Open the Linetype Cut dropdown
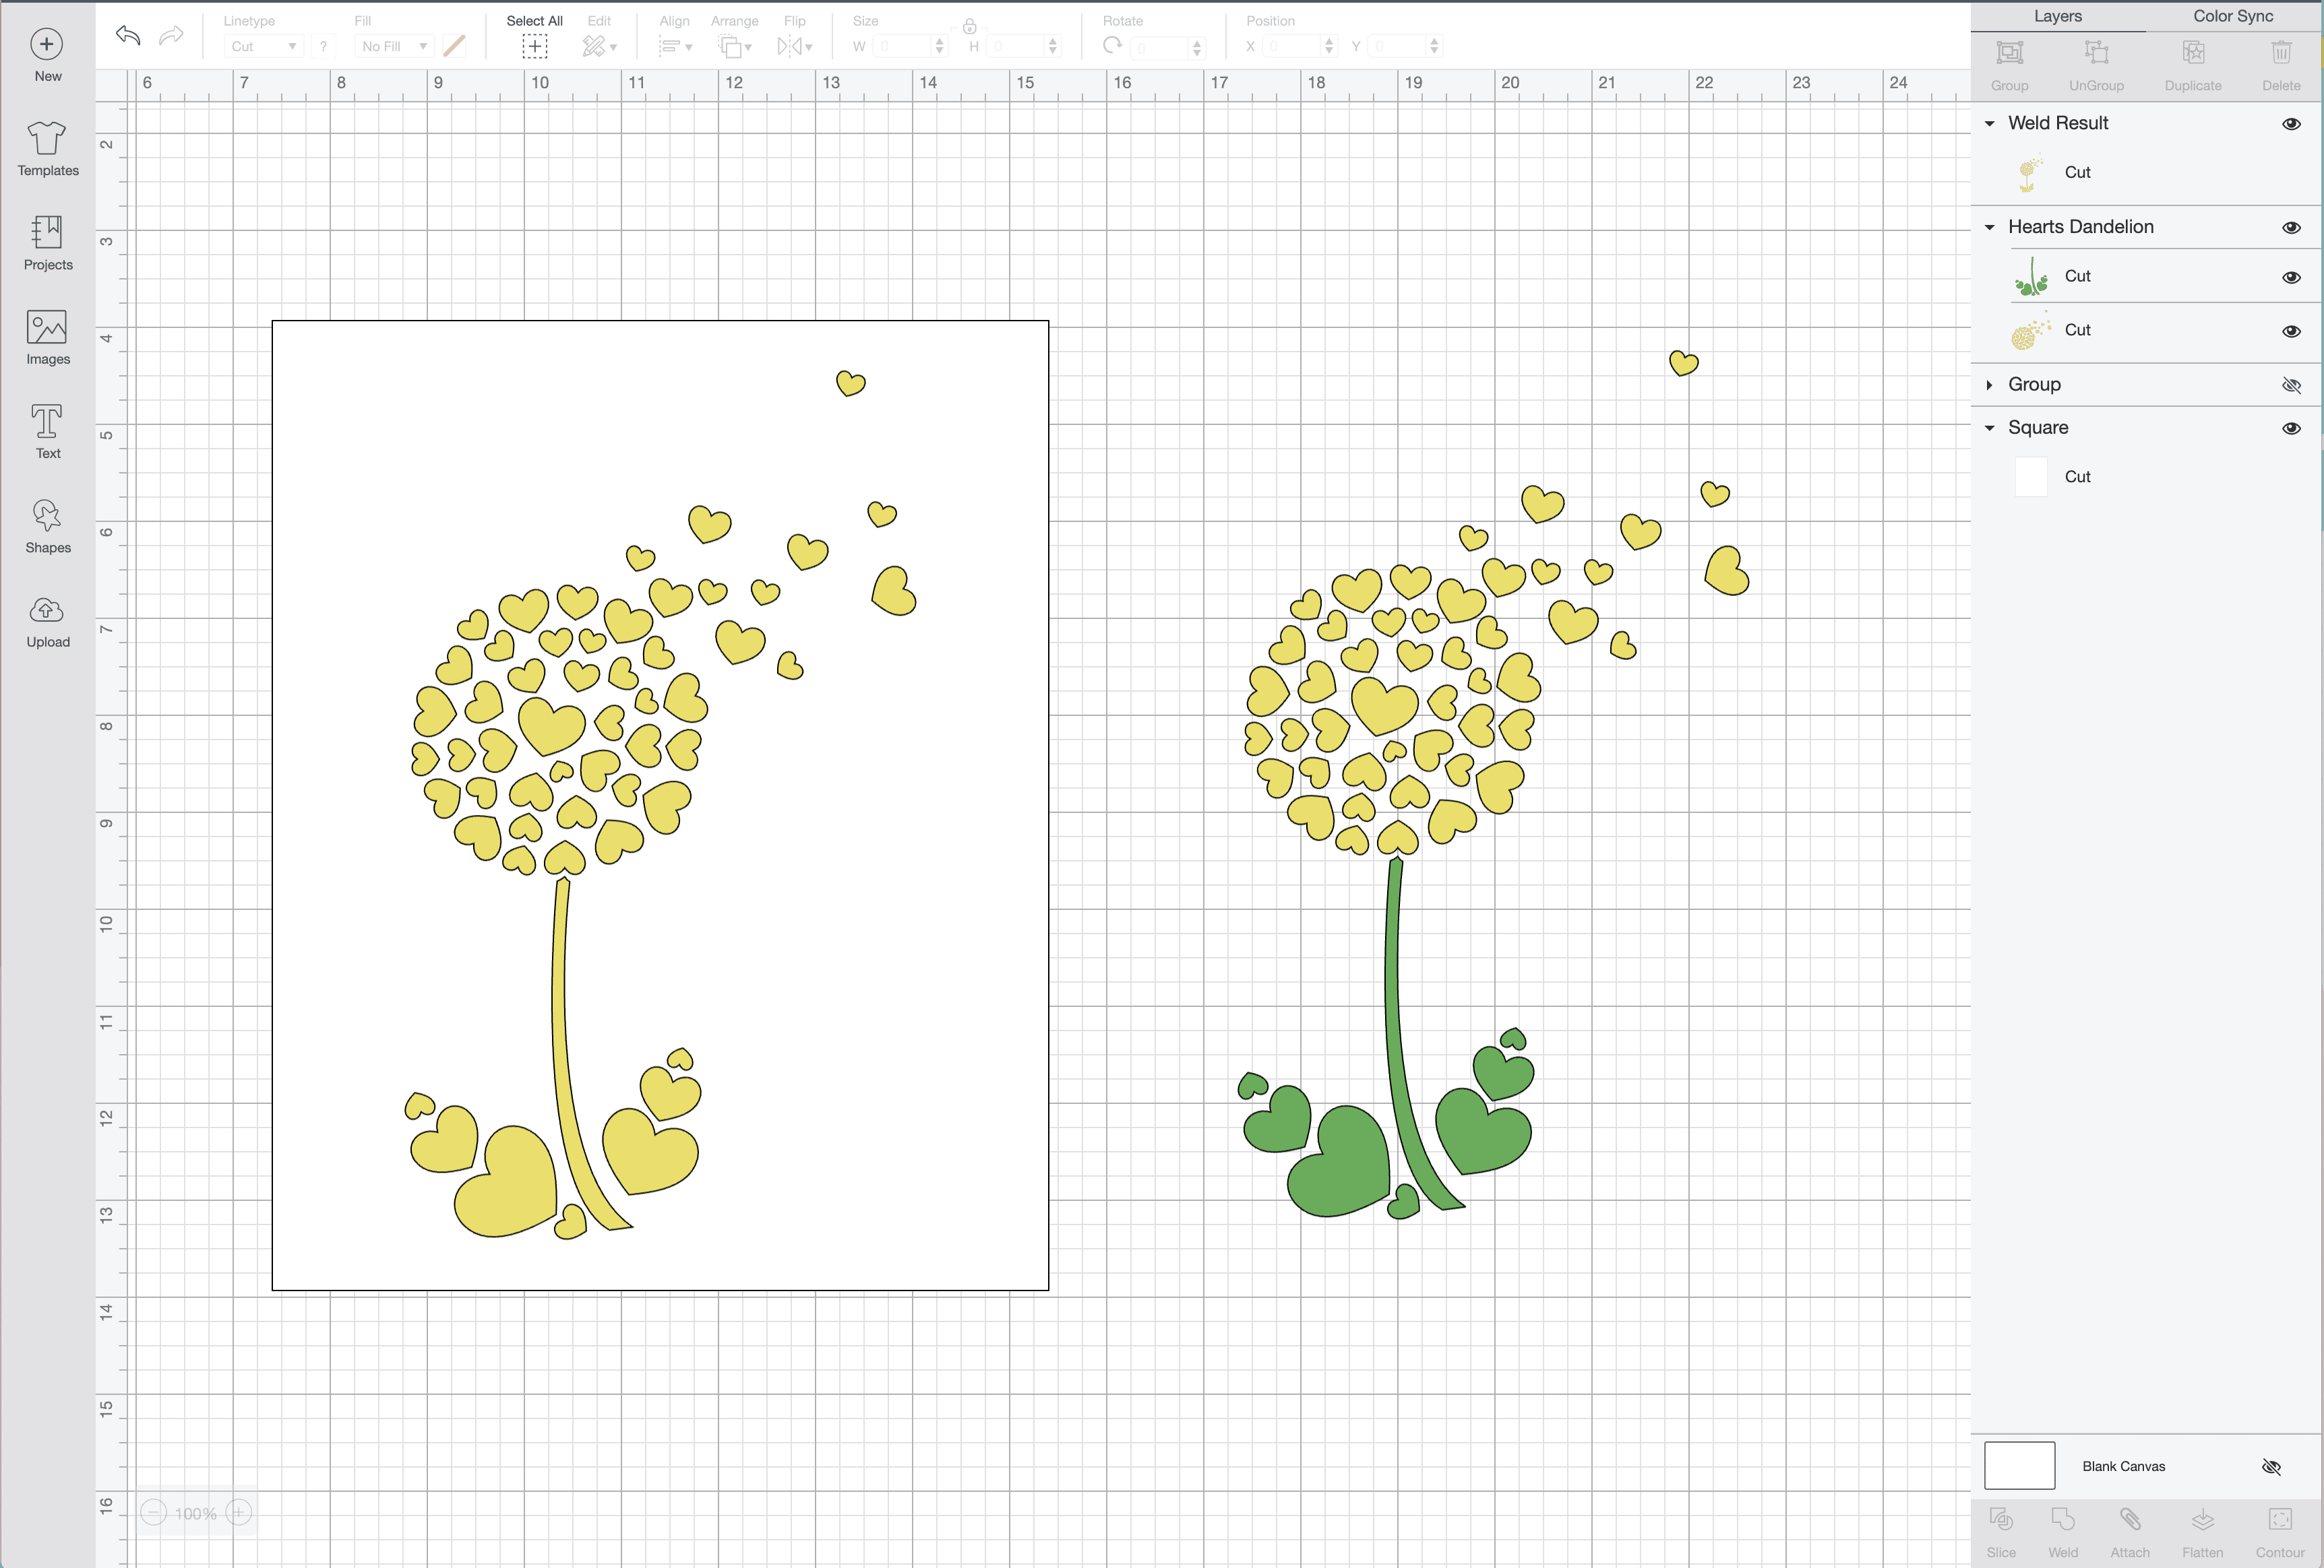2324x1568 pixels. 263,46
